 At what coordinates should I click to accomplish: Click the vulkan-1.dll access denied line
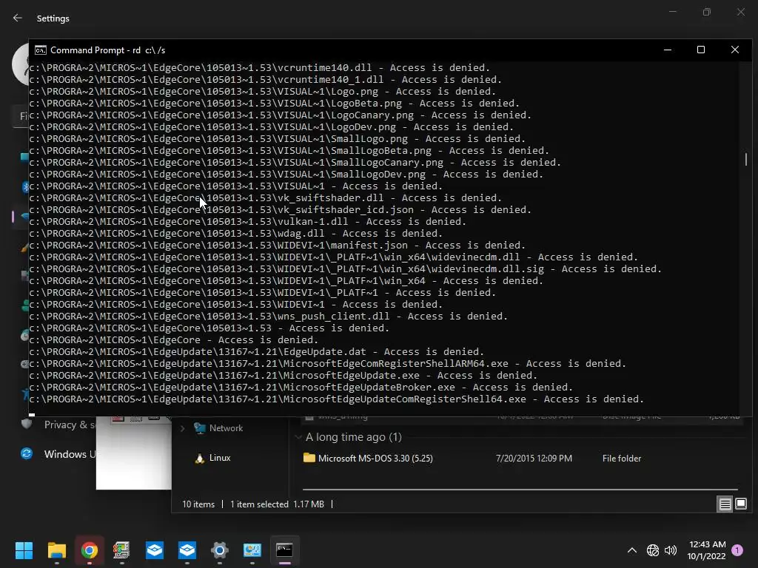247,222
